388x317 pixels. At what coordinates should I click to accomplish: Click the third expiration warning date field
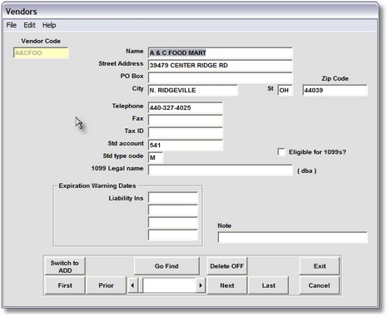[x=173, y=223]
